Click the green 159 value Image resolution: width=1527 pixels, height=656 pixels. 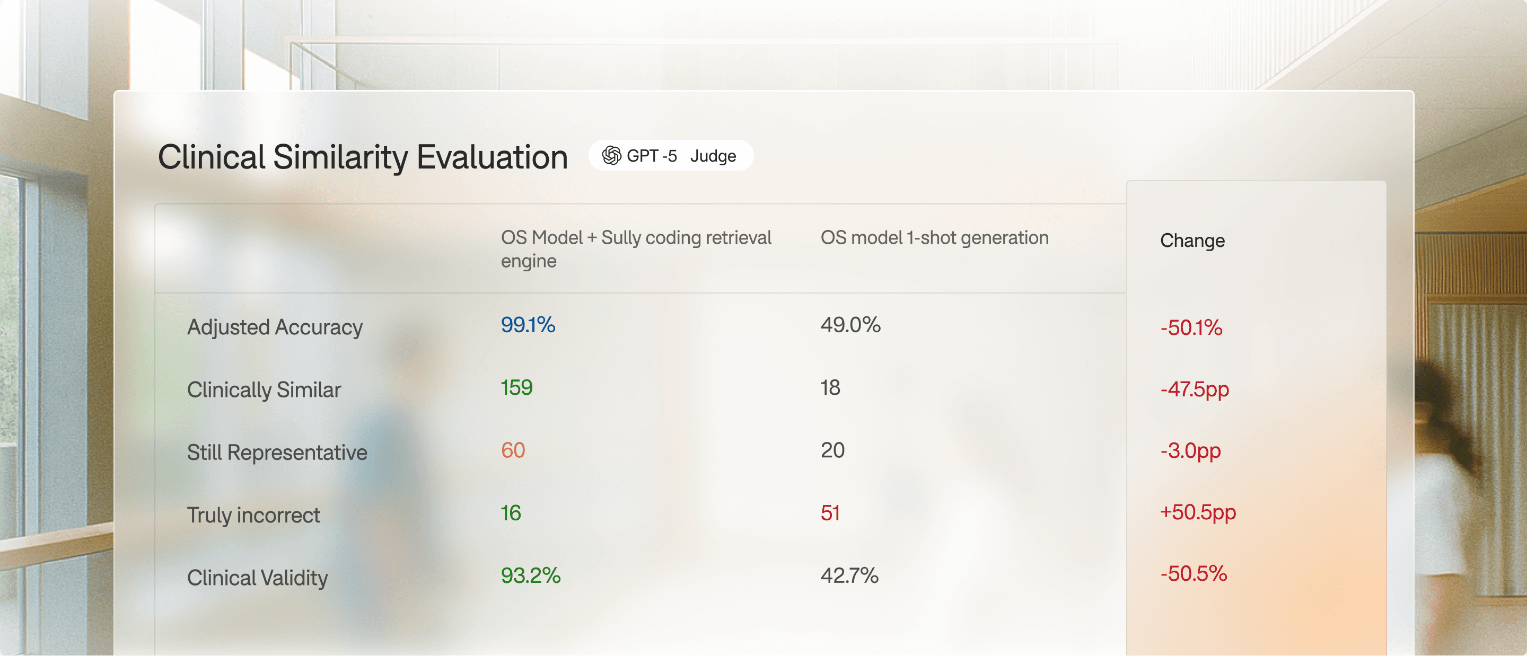pos(516,387)
